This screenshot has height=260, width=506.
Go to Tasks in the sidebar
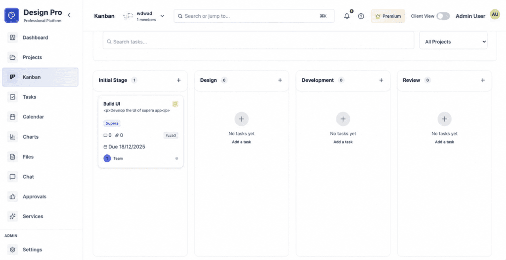click(x=41, y=97)
